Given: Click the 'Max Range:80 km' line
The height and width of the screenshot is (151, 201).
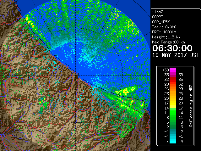Looking at the screenshot, I should coord(168,42).
